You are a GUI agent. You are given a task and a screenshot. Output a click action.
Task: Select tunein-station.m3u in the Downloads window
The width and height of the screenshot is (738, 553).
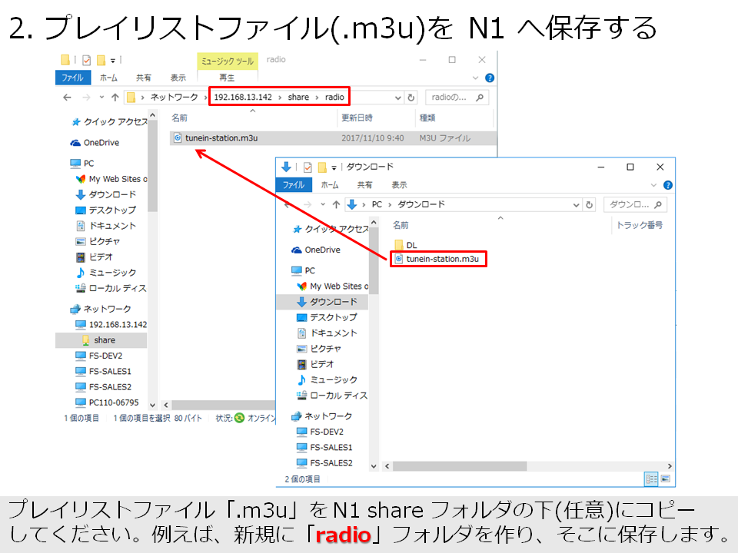click(441, 259)
